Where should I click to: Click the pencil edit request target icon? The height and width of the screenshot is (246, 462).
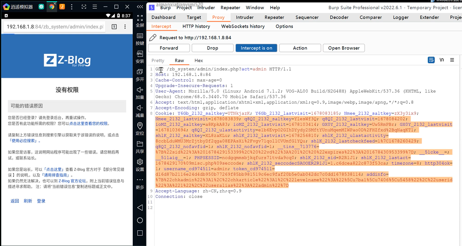coord(152,37)
